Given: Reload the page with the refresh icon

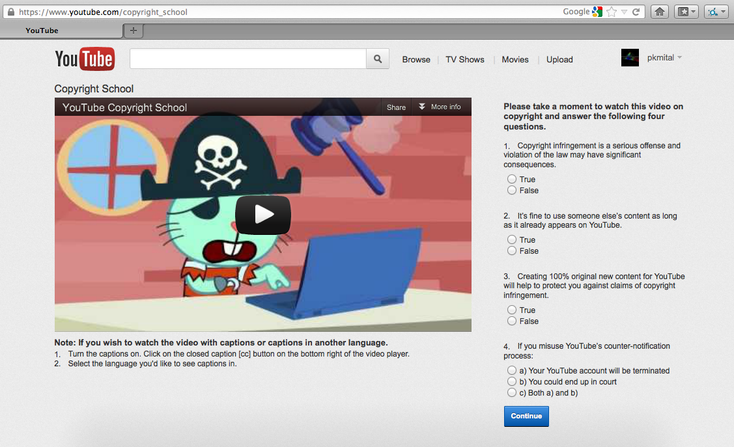Looking at the screenshot, I should tap(636, 12).
